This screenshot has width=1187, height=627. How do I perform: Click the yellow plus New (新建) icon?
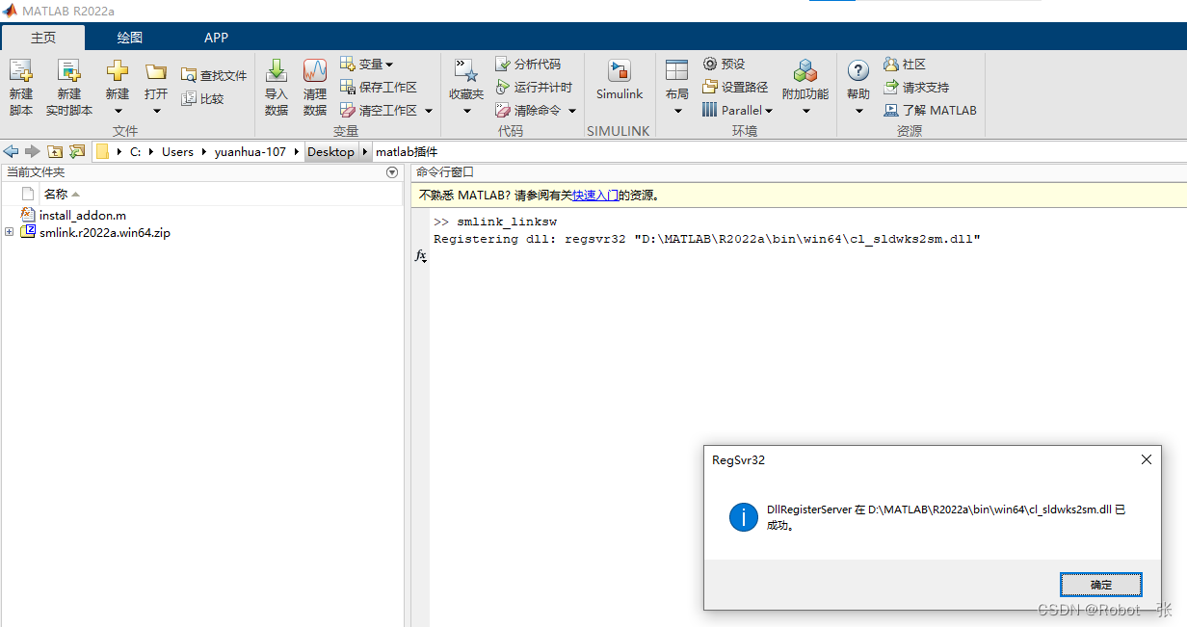[117, 71]
